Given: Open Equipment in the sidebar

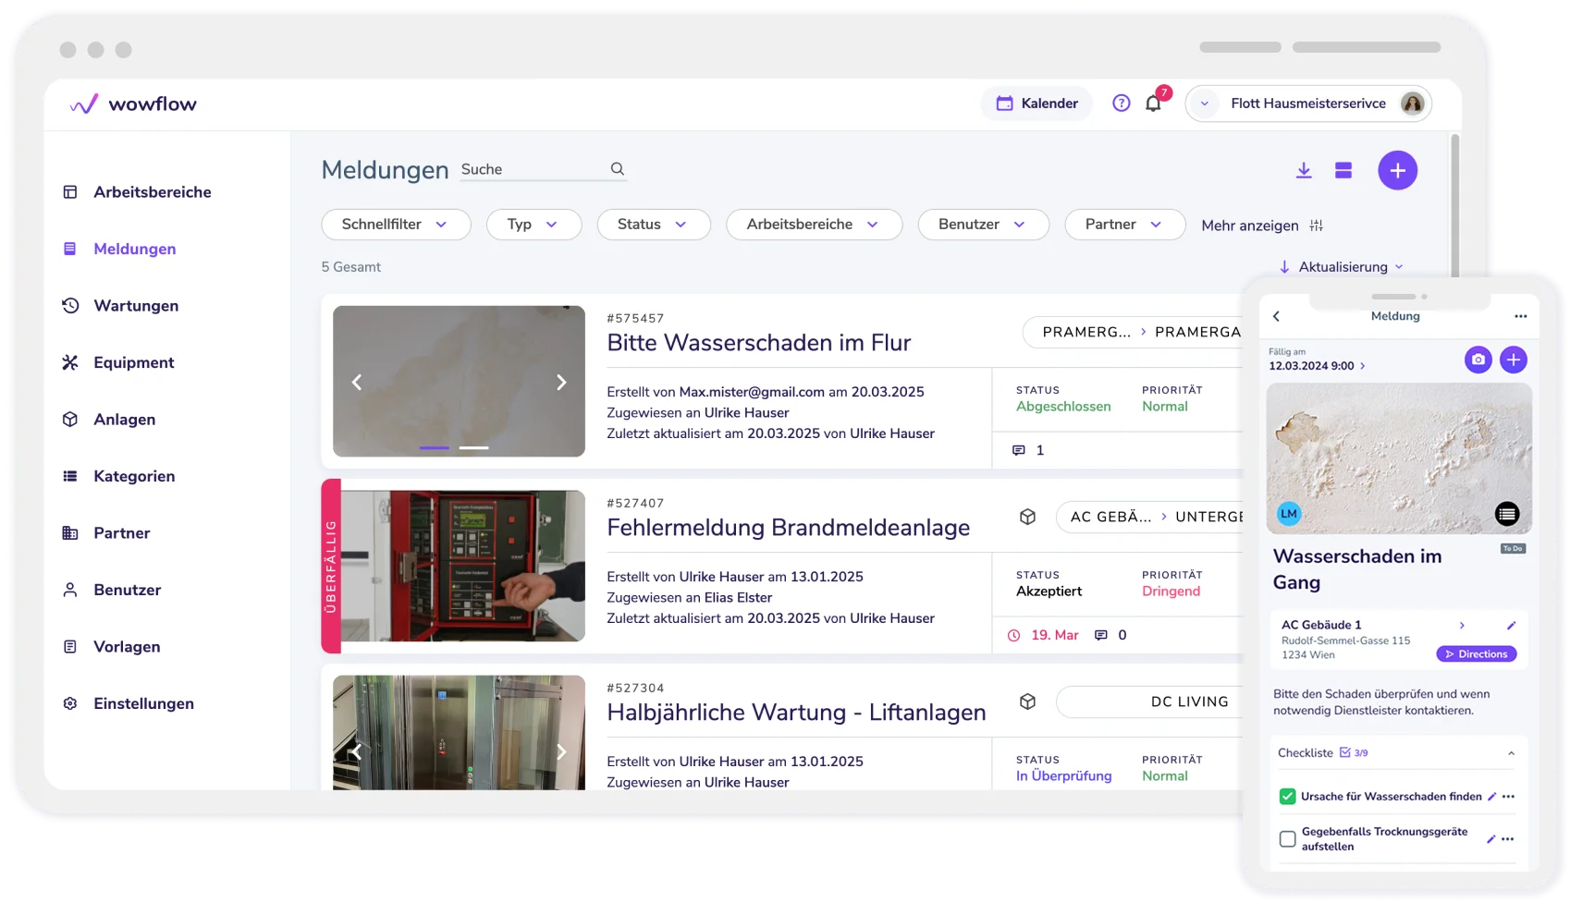Looking at the screenshot, I should (117, 362).
